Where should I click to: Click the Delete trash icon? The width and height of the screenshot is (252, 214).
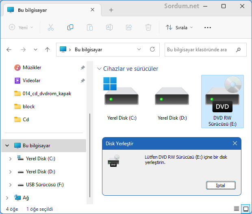point(148,27)
